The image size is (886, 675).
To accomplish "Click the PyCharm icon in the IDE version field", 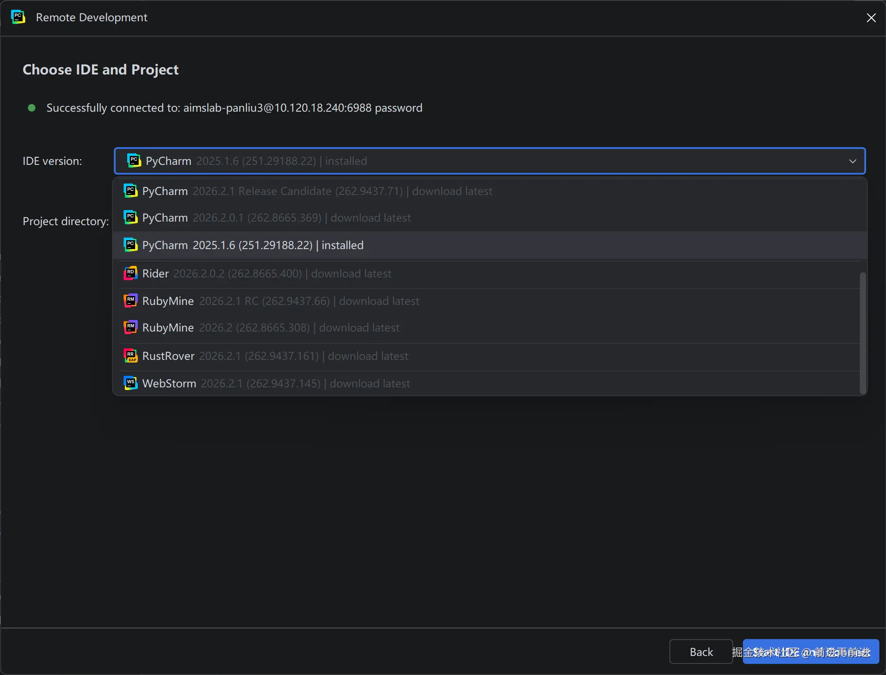I will 134,161.
